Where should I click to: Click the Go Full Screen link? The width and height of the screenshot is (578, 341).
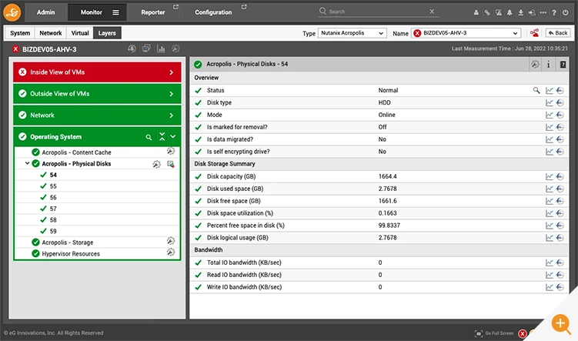(499, 333)
